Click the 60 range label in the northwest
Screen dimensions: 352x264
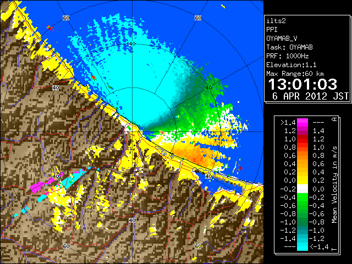pos(66,18)
